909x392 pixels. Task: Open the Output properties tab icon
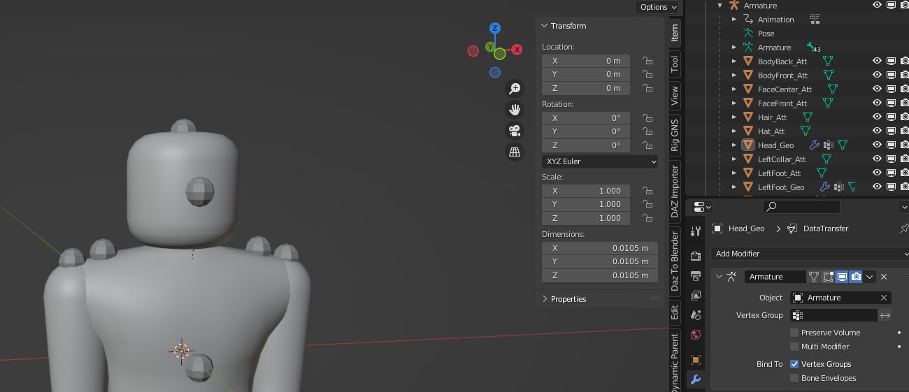(x=696, y=276)
